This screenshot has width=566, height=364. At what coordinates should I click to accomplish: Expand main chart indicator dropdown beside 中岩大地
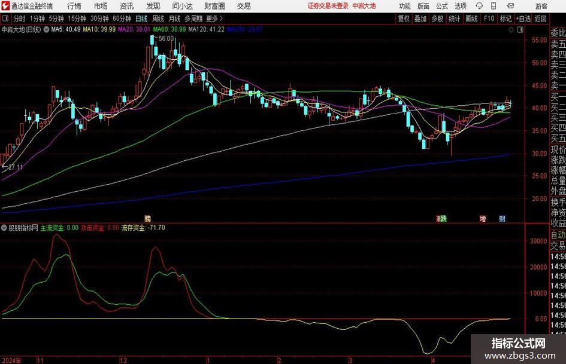pyautogui.click(x=46, y=29)
